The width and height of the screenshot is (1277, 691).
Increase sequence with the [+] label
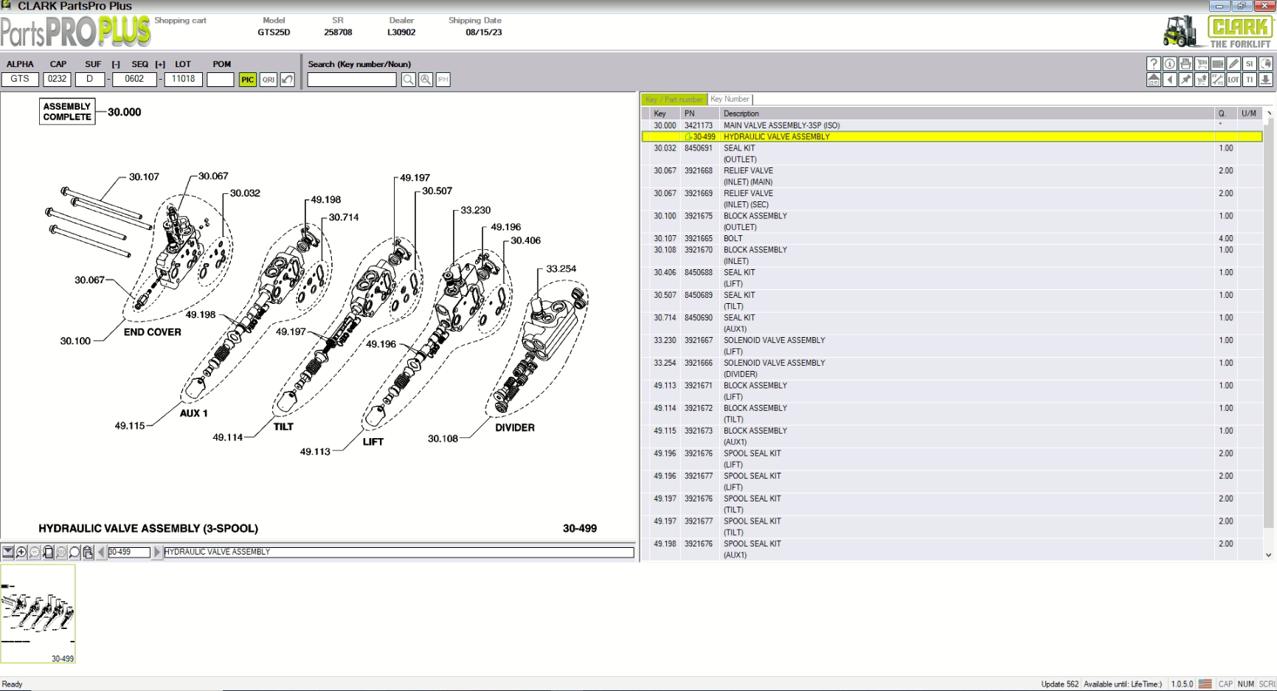[x=160, y=64]
